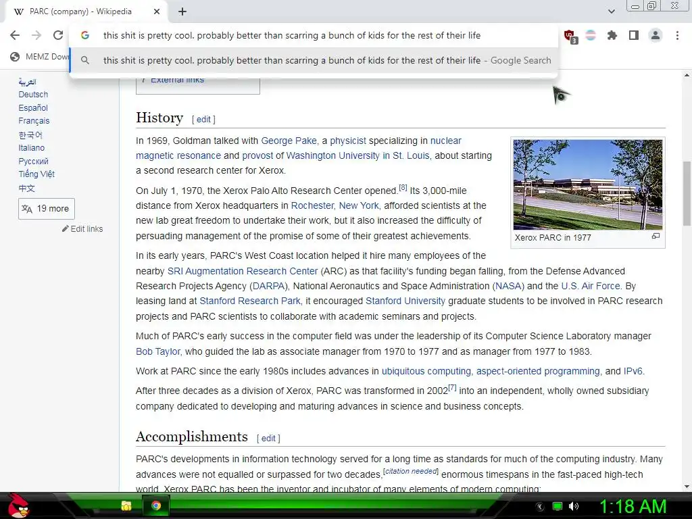
Task: Click the Google icon in the address bar
Action: click(x=85, y=35)
